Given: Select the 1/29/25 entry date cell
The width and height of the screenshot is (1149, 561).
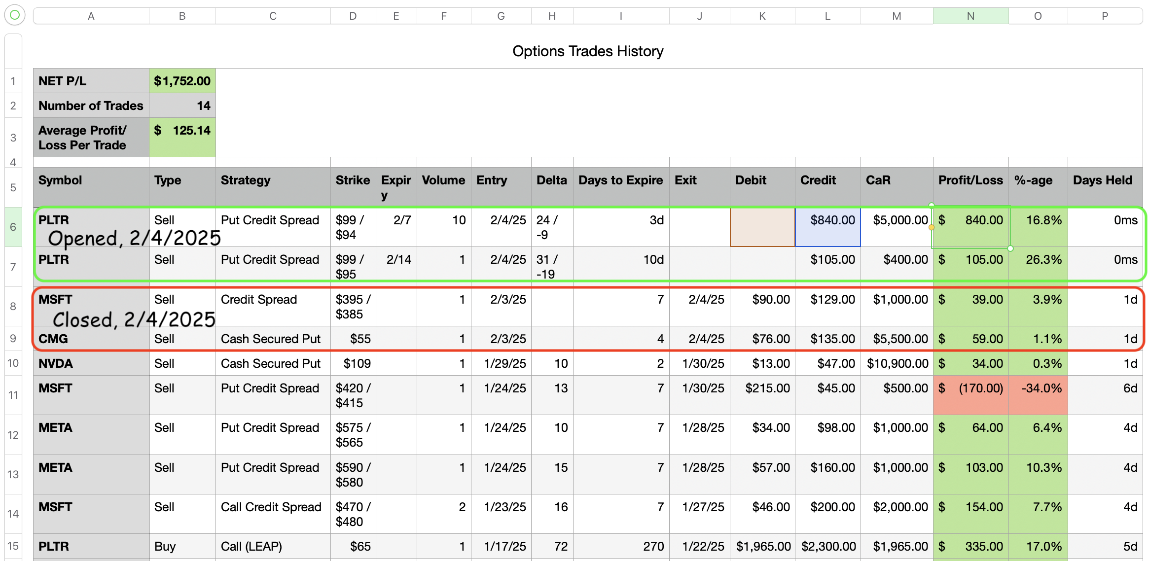Looking at the screenshot, I should pyautogui.click(x=501, y=363).
